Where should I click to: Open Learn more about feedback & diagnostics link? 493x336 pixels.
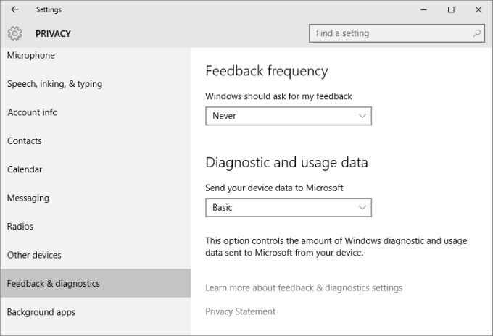pos(304,288)
